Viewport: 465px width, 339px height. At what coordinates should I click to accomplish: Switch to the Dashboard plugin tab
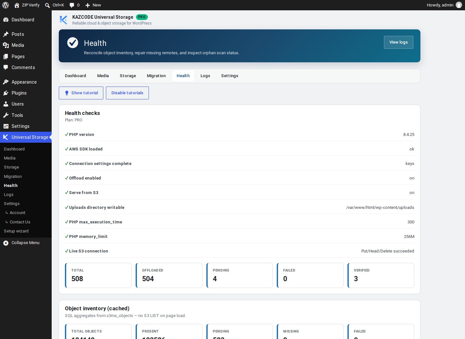tap(76, 76)
